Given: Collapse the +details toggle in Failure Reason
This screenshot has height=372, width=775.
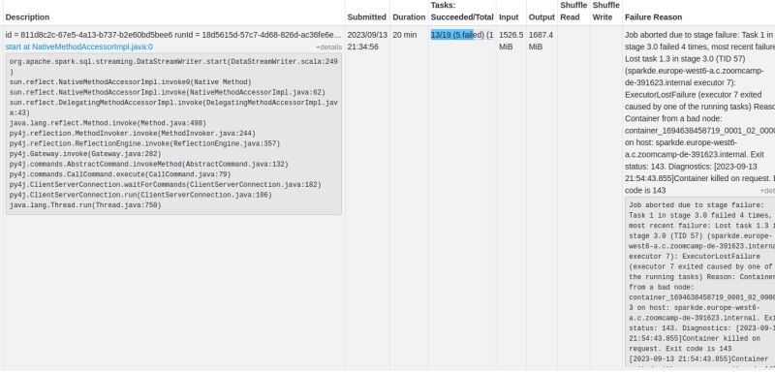Looking at the screenshot, I should [x=767, y=191].
